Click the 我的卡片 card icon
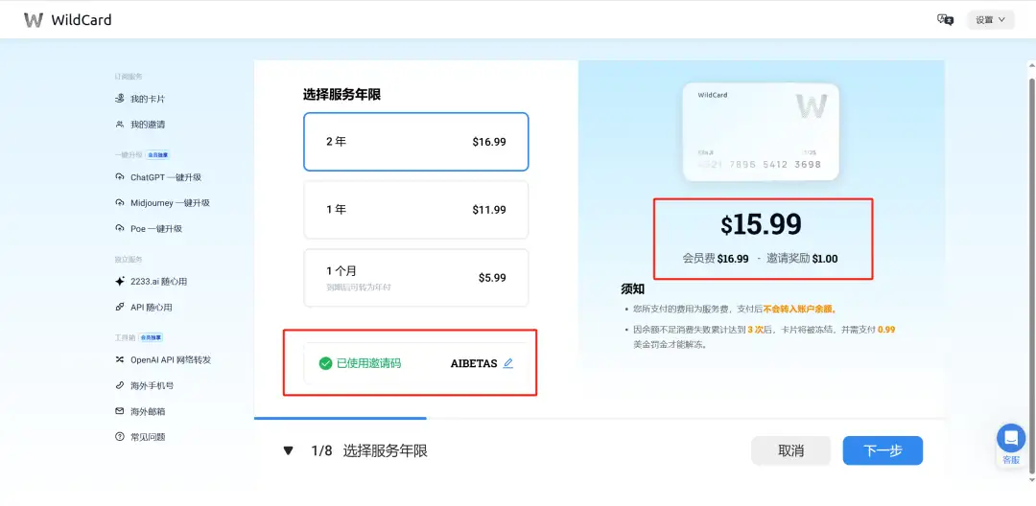Screen dimensions: 1036x506 120,99
